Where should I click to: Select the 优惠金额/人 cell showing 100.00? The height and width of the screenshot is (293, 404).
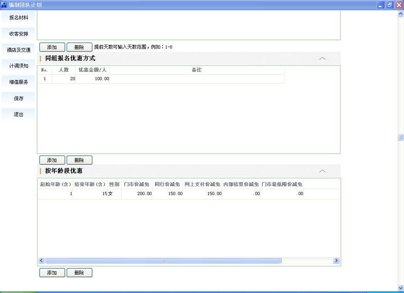pyautogui.click(x=93, y=79)
